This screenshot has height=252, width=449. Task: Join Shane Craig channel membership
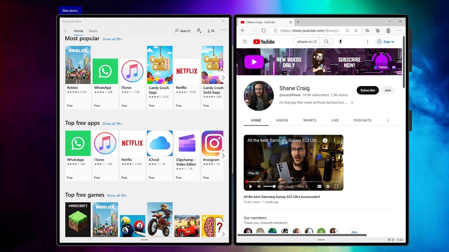[x=388, y=90]
